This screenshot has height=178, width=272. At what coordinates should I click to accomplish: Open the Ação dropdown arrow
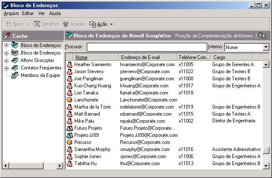(111, 25)
